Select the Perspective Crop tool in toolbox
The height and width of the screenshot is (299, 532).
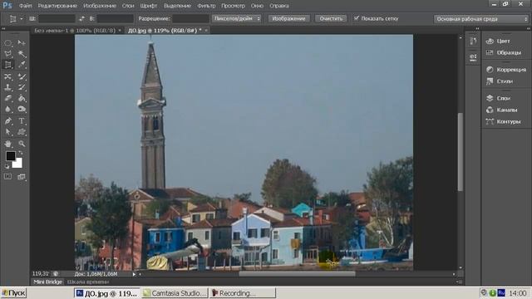pyautogui.click(x=7, y=65)
